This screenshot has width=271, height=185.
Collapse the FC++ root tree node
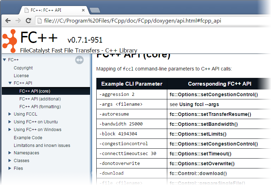coord(4,60)
